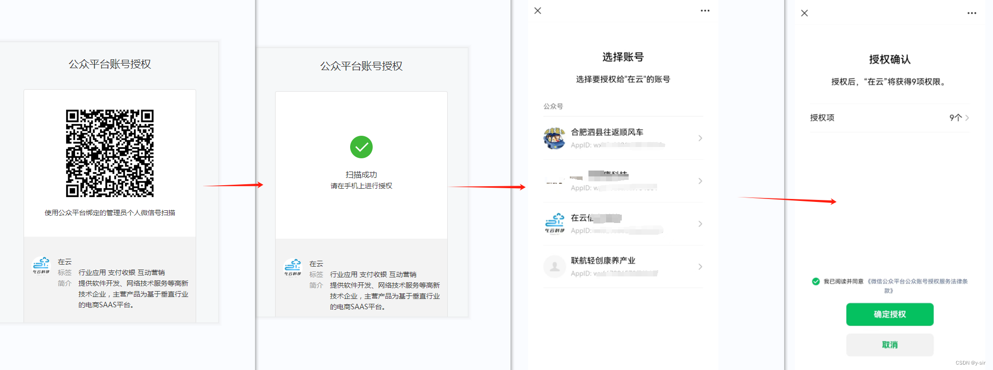Expand the chevron for 合肥泗县往返顺风车
993x370 pixels.
pyautogui.click(x=700, y=138)
